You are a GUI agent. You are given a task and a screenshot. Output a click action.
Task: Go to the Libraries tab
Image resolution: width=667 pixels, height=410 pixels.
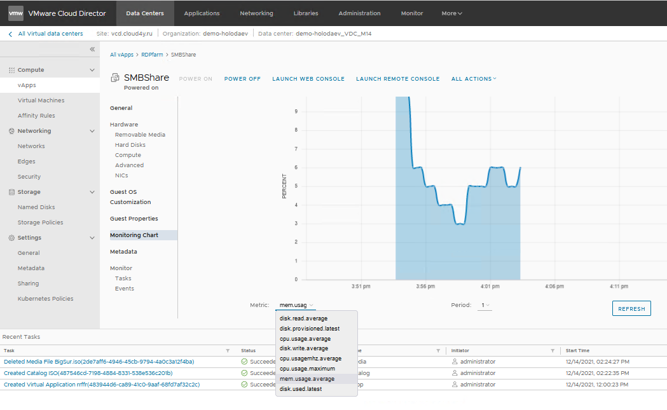[x=306, y=13]
